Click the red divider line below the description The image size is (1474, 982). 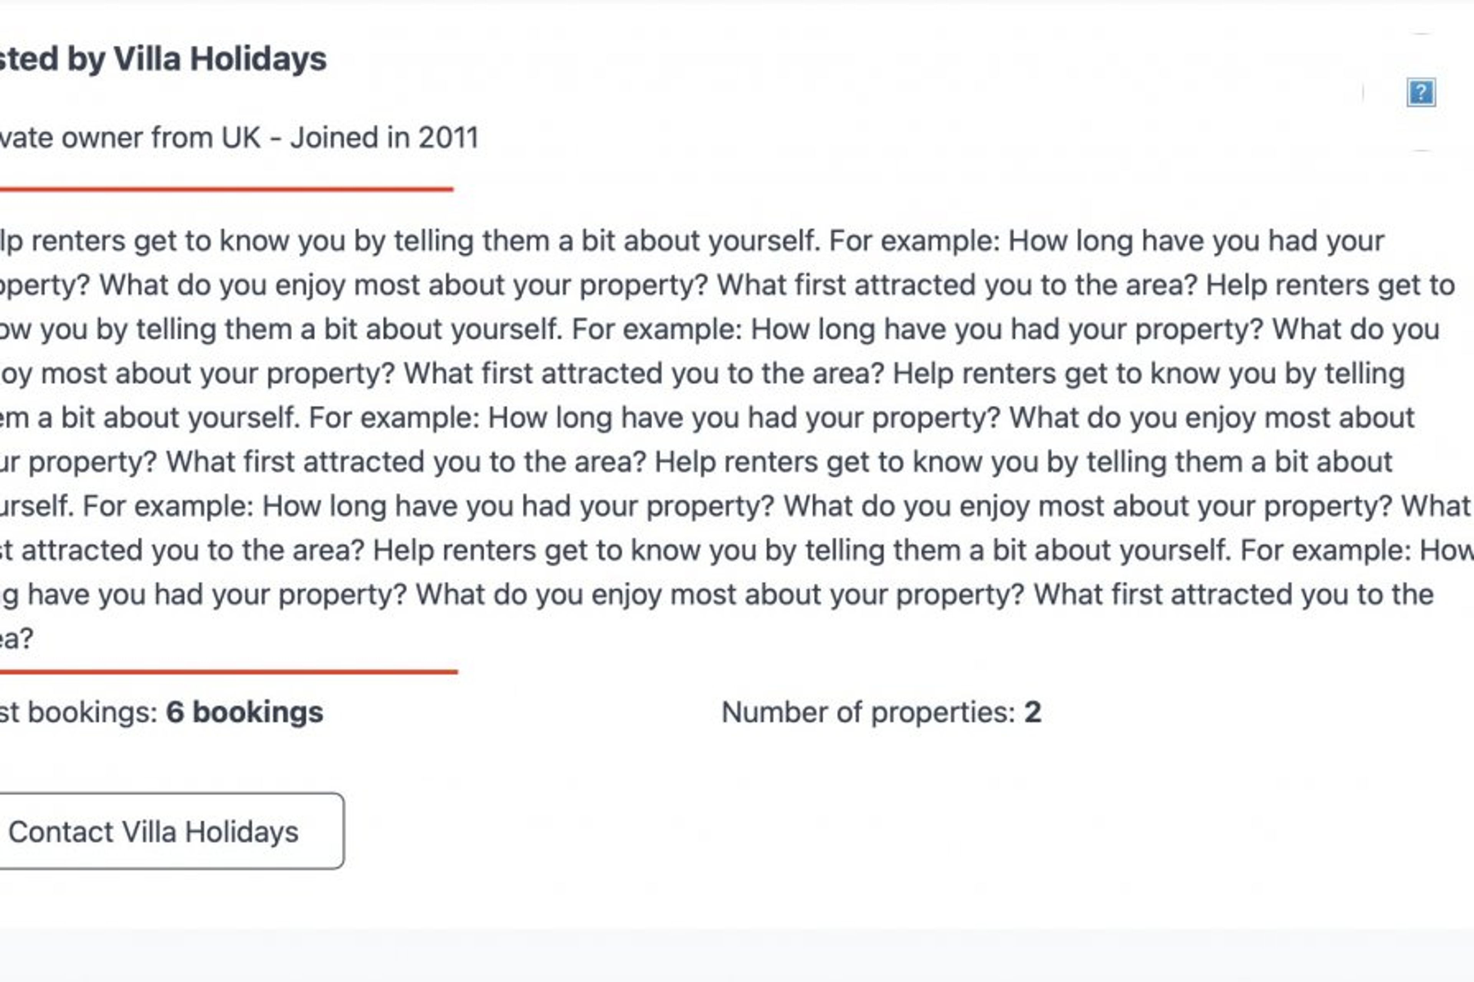228,672
